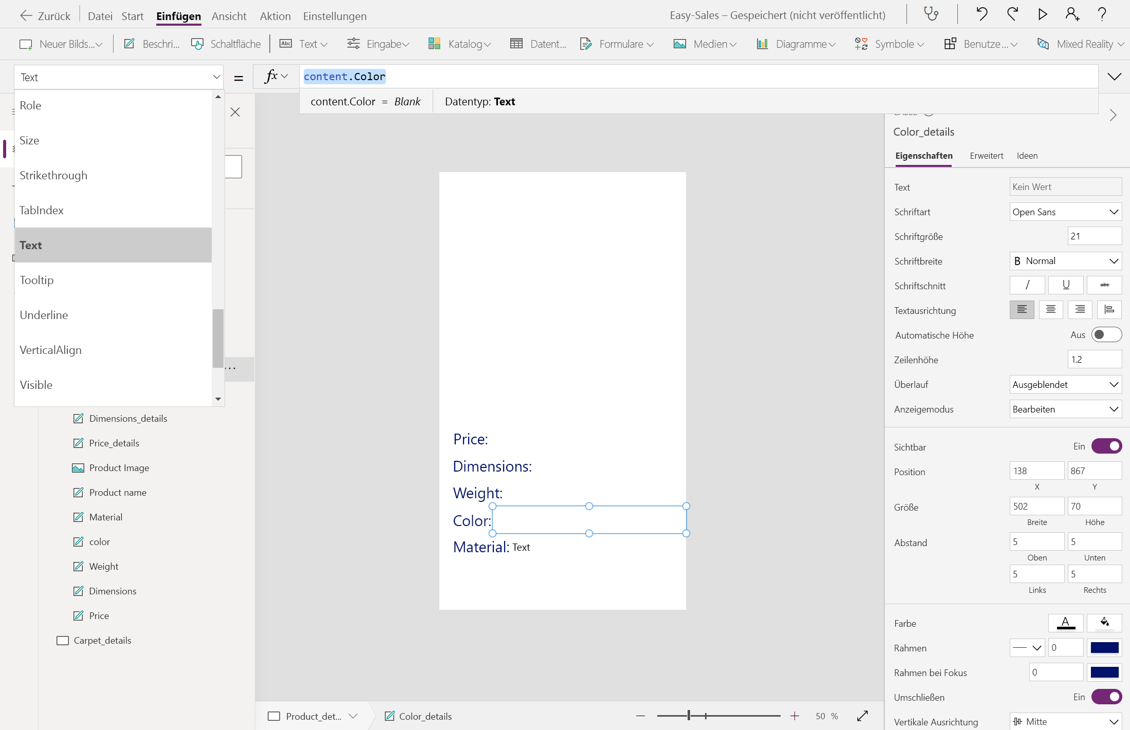Align text left
The height and width of the screenshot is (730, 1130).
1022,310
